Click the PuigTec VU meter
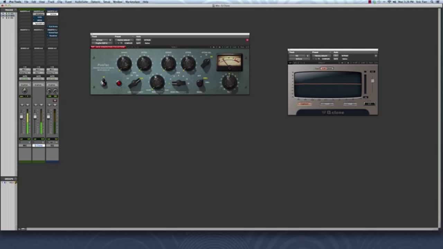Screen dimensions: 443x249 click(229, 62)
